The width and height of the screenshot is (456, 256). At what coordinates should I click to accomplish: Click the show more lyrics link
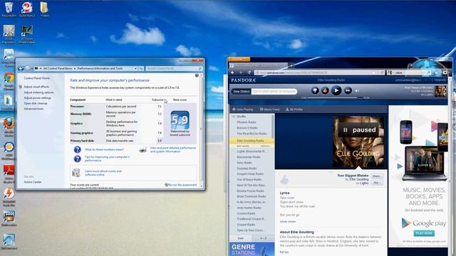[288, 222]
